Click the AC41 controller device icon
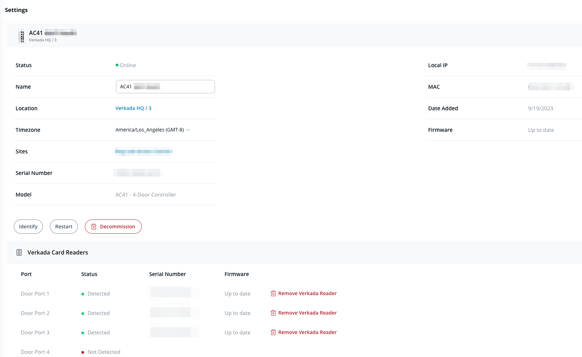The width and height of the screenshot is (582, 357). click(x=22, y=36)
